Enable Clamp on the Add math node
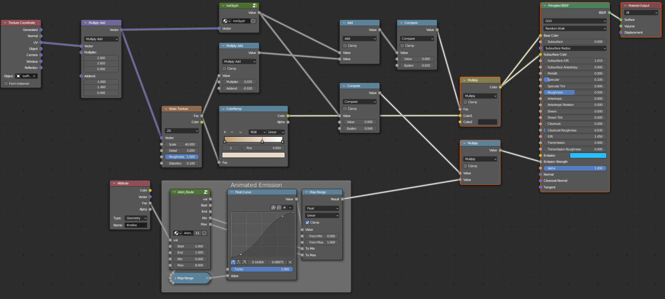The height and width of the screenshot is (299, 665). pyautogui.click(x=345, y=45)
